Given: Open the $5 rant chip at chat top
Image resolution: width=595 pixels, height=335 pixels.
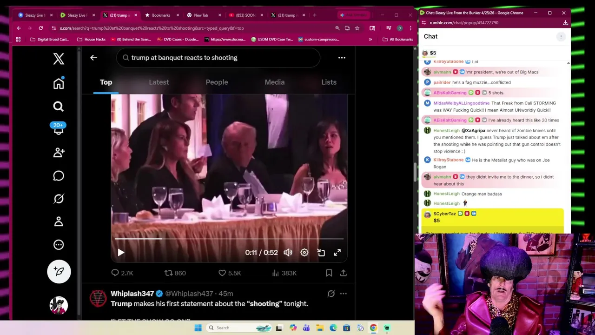Looking at the screenshot, I should click(429, 53).
